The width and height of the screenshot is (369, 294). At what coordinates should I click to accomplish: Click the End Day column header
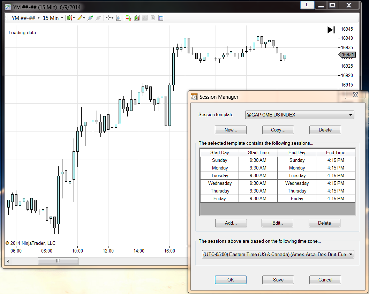297,152
